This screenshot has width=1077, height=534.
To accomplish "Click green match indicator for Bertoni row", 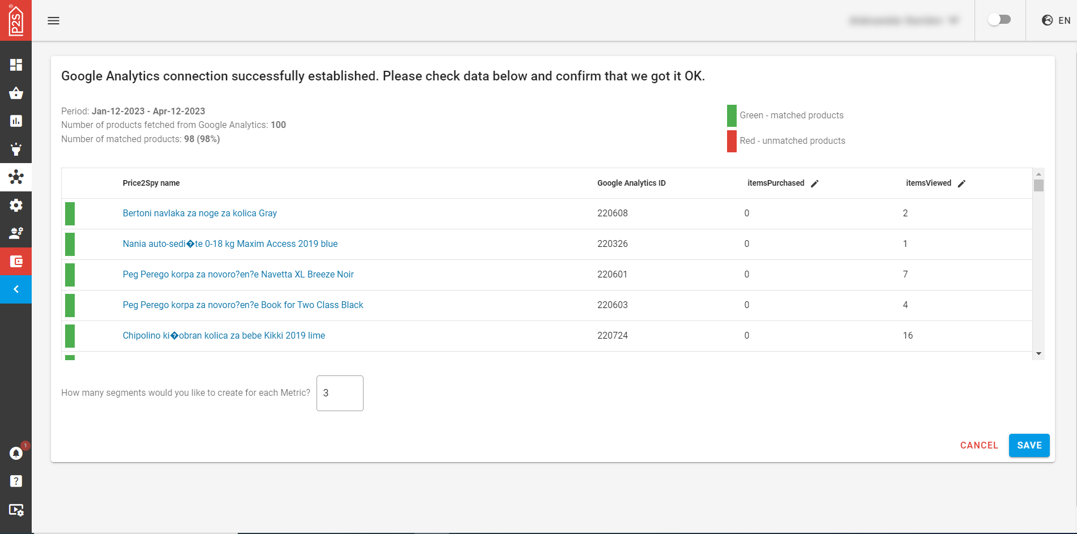I will [x=70, y=213].
